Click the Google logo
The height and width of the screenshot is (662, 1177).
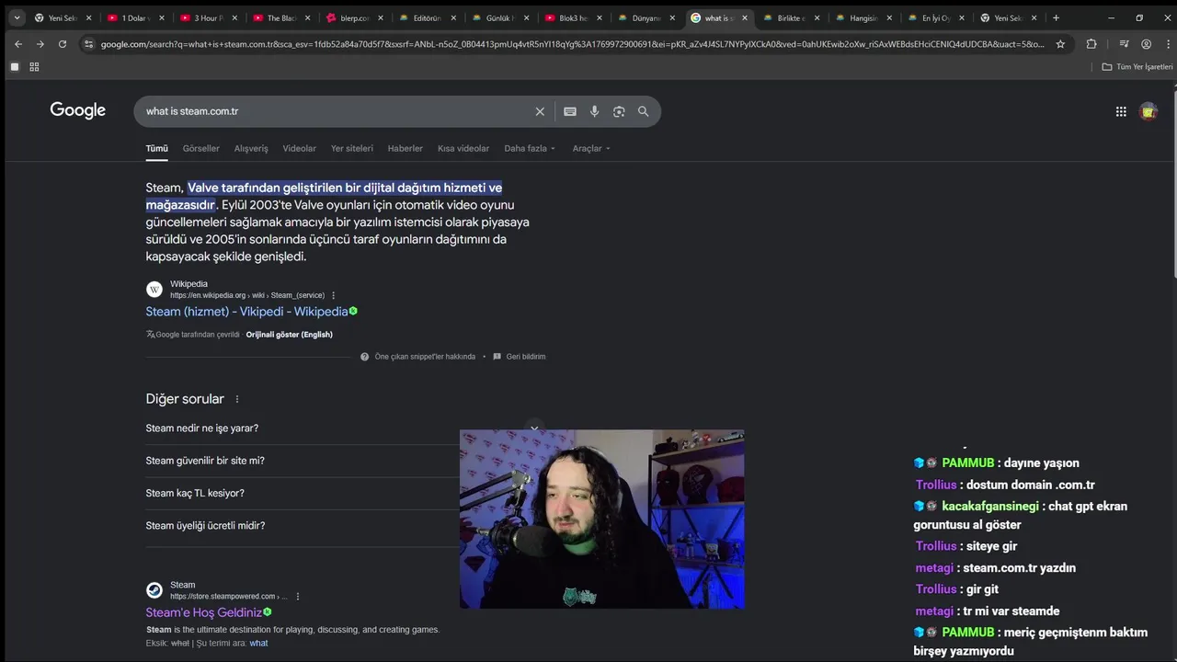[x=78, y=110]
